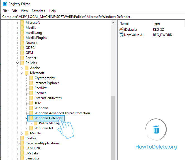This screenshot has width=185, height=160.
Task: Expand the Cryptography key
Action: [26, 78]
